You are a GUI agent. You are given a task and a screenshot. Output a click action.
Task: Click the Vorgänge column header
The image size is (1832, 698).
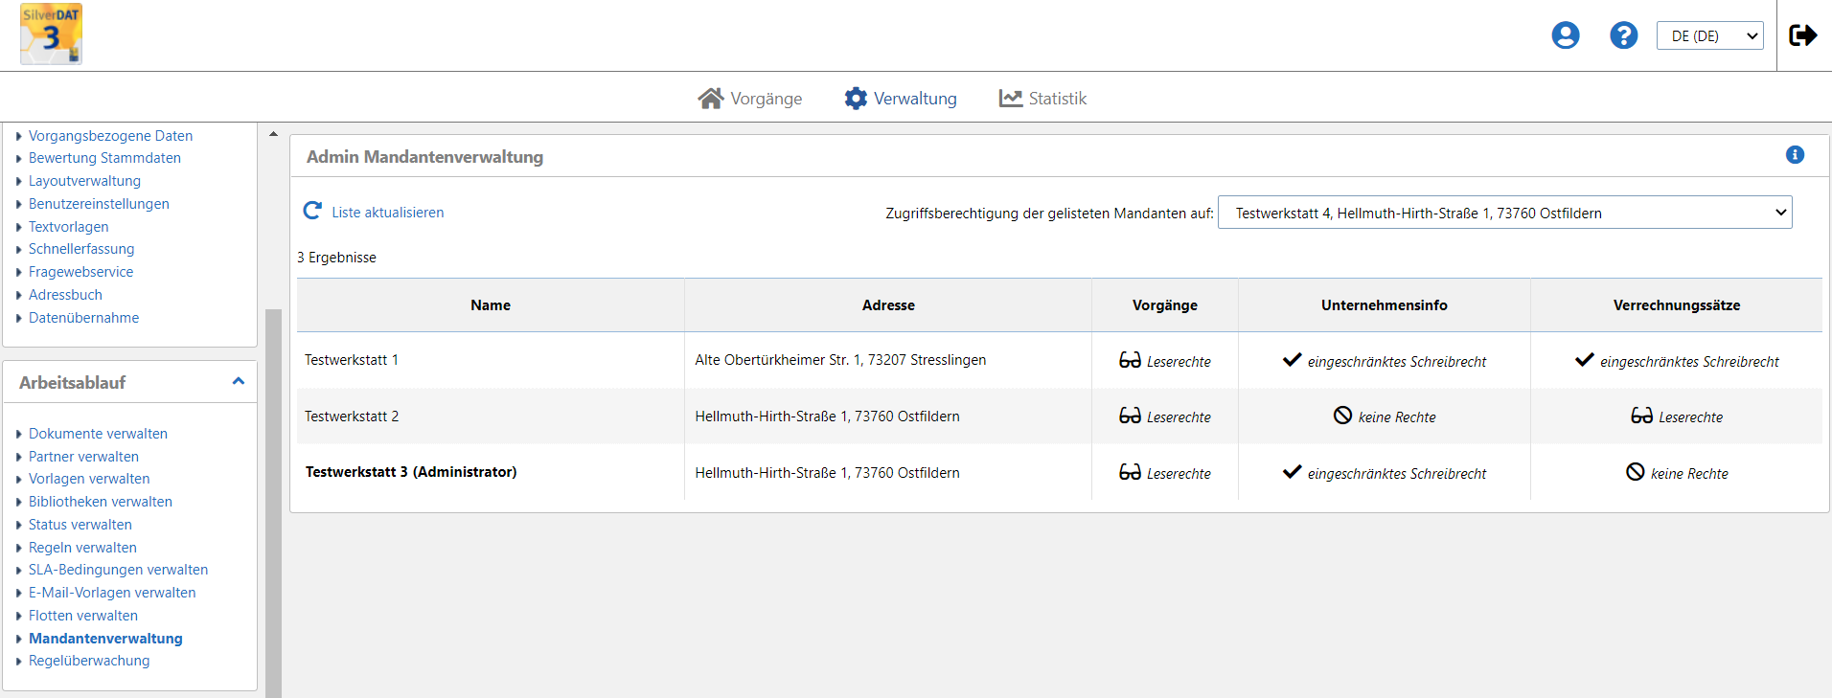click(x=1165, y=305)
